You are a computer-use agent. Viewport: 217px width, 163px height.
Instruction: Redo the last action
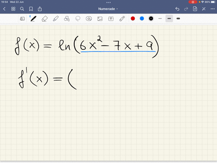point(186,9)
